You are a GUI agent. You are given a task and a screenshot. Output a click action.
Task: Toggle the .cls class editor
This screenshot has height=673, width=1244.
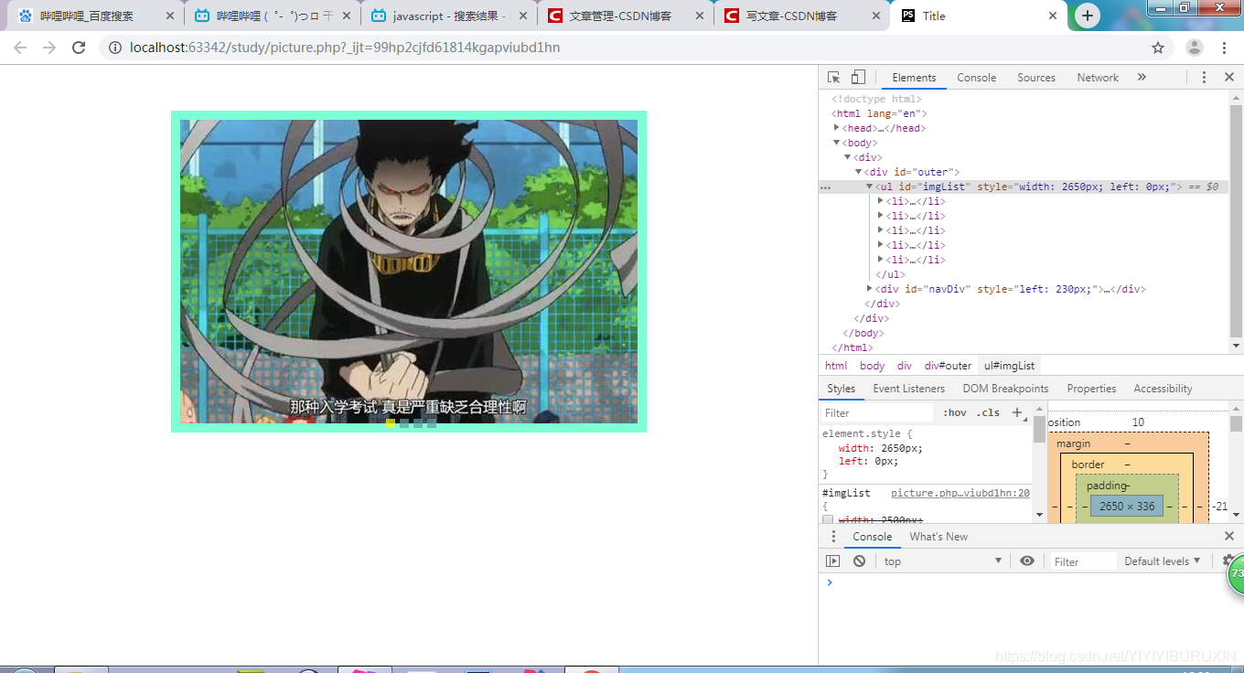(988, 412)
